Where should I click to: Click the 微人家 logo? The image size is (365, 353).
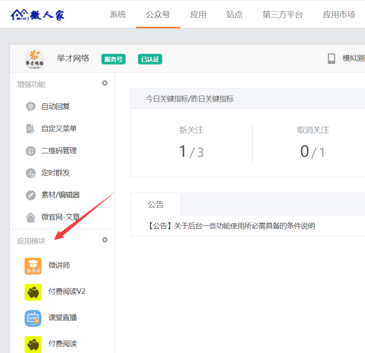37,15
